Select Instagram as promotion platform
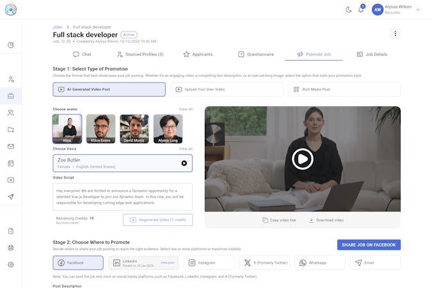Viewport: 432px width, 288px height. 209,262
